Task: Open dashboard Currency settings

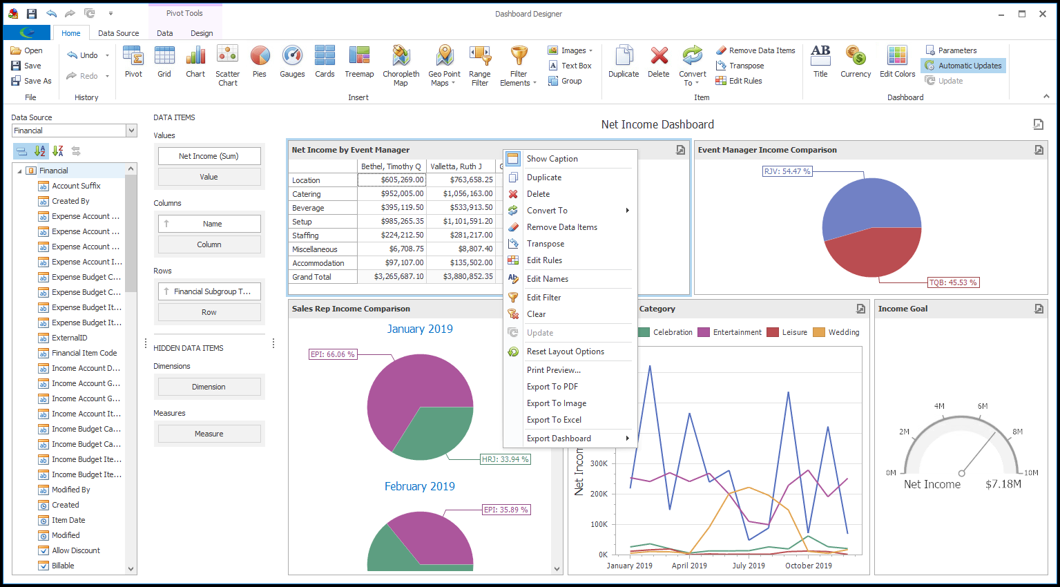Action: [x=856, y=62]
